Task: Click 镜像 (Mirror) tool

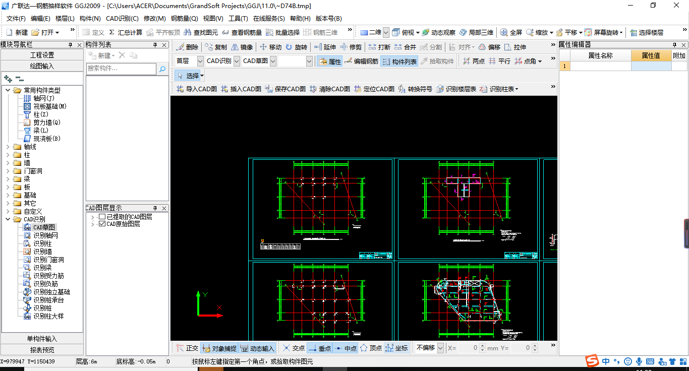Action: coord(242,47)
